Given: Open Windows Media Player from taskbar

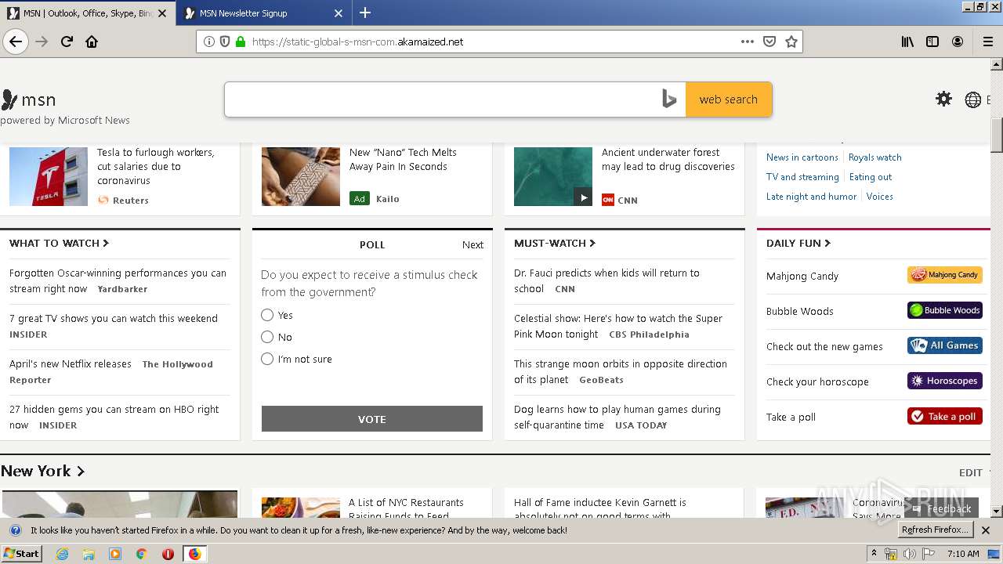Looking at the screenshot, I should click(115, 554).
